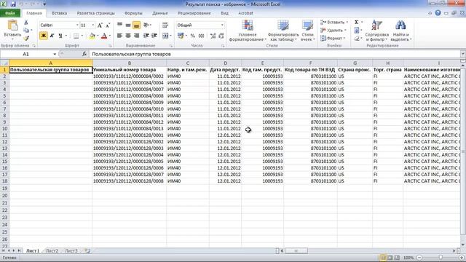Screen dimensions: 466x262
Task: Switch to the Данные tab
Action: 160,13
